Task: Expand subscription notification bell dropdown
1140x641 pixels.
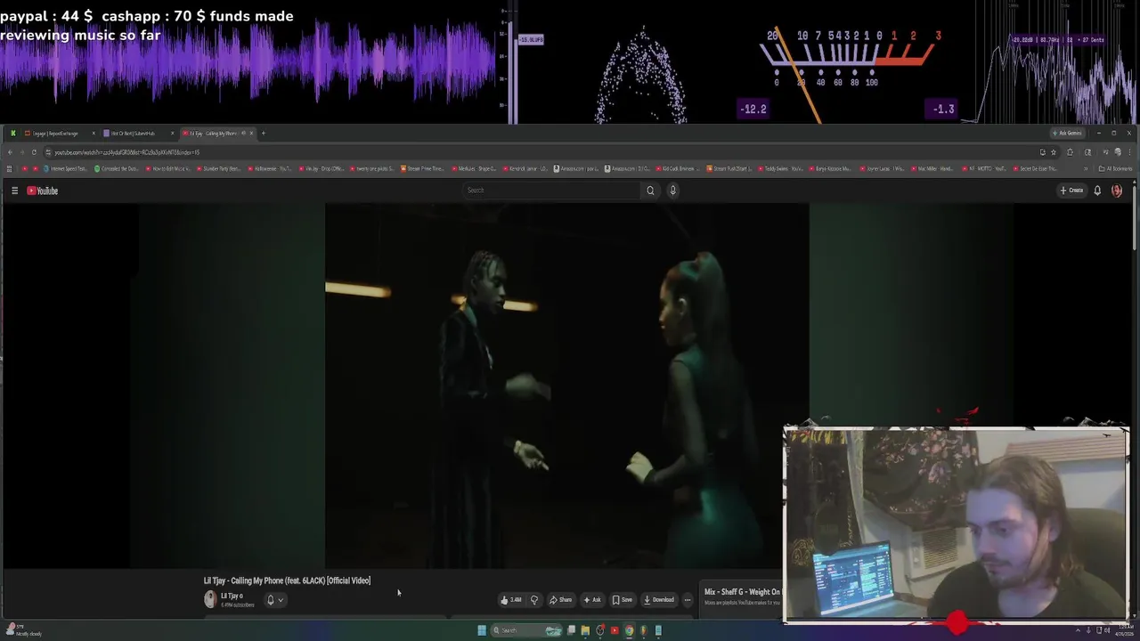Action: (274, 600)
